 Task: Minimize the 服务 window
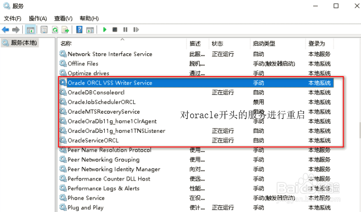click(315, 6)
